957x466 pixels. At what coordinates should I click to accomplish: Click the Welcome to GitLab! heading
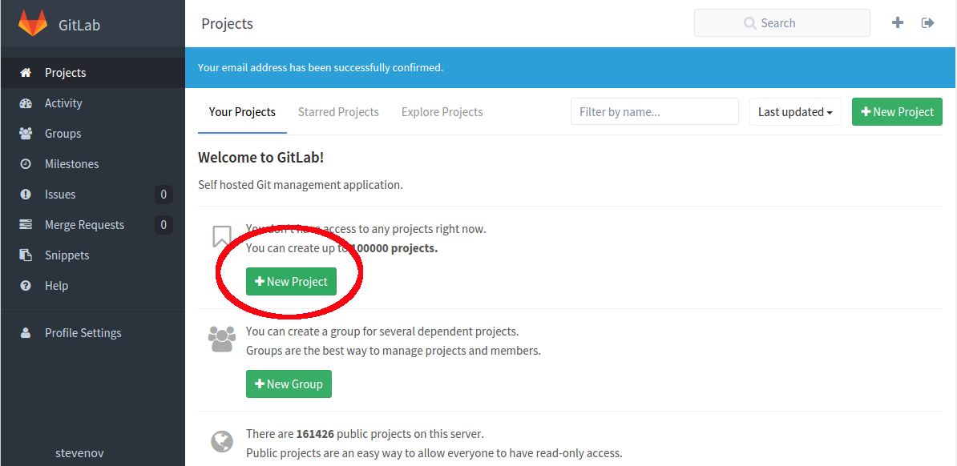260,158
